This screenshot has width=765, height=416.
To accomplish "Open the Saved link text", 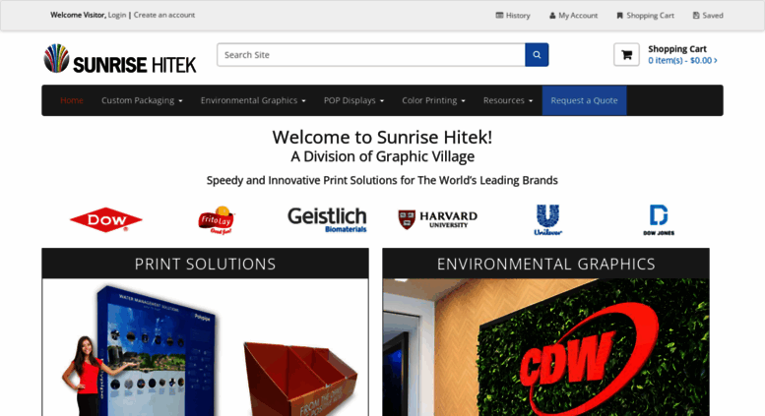I will tap(713, 16).
